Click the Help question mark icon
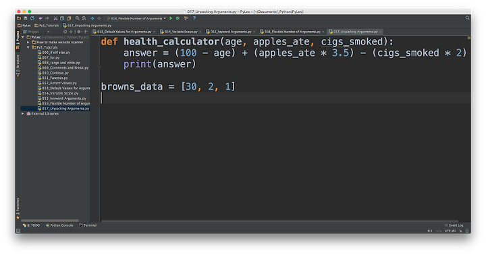This screenshot has height=255, width=486. click(194, 19)
